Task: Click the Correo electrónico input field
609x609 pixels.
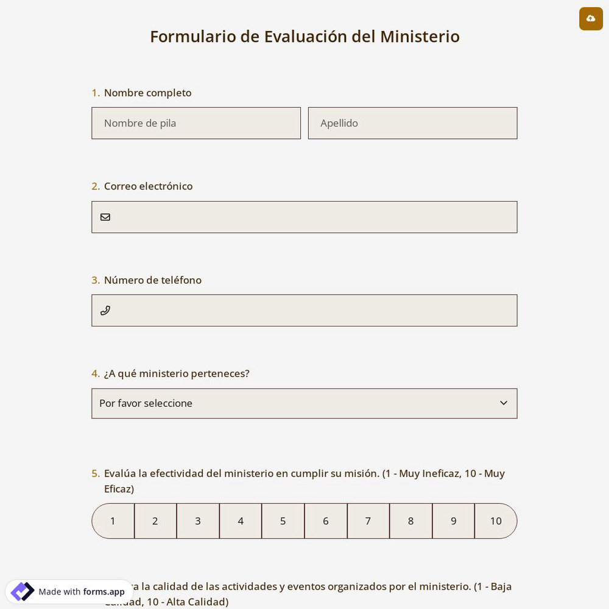Action: (x=304, y=217)
